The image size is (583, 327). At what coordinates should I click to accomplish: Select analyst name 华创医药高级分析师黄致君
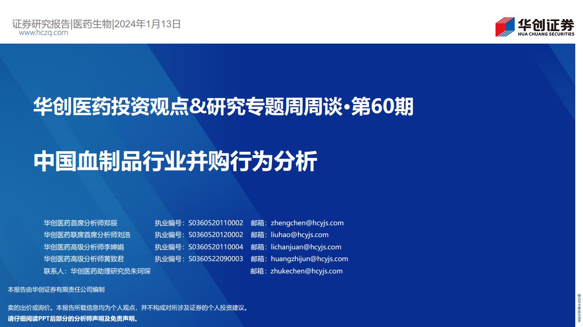tap(84, 259)
